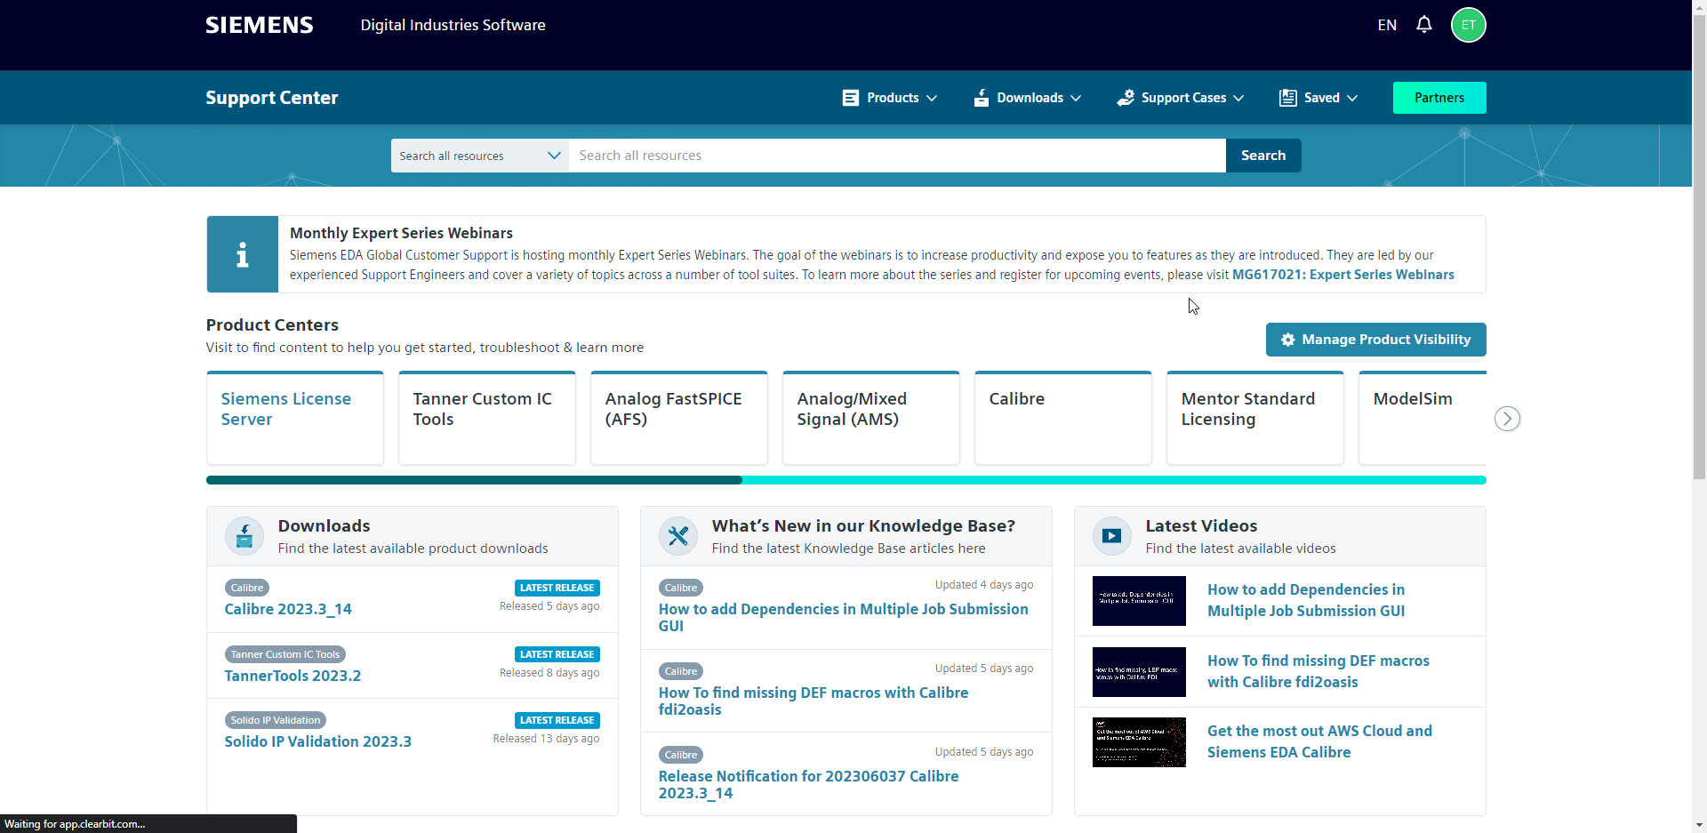Image resolution: width=1707 pixels, height=833 pixels.
Task: Click the Partners button
Action: point(1439,98)
